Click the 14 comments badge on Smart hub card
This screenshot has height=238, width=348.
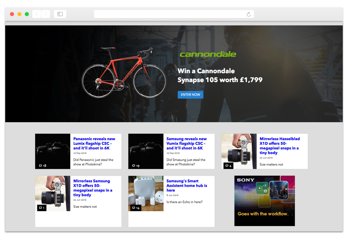tap(136, 208)
